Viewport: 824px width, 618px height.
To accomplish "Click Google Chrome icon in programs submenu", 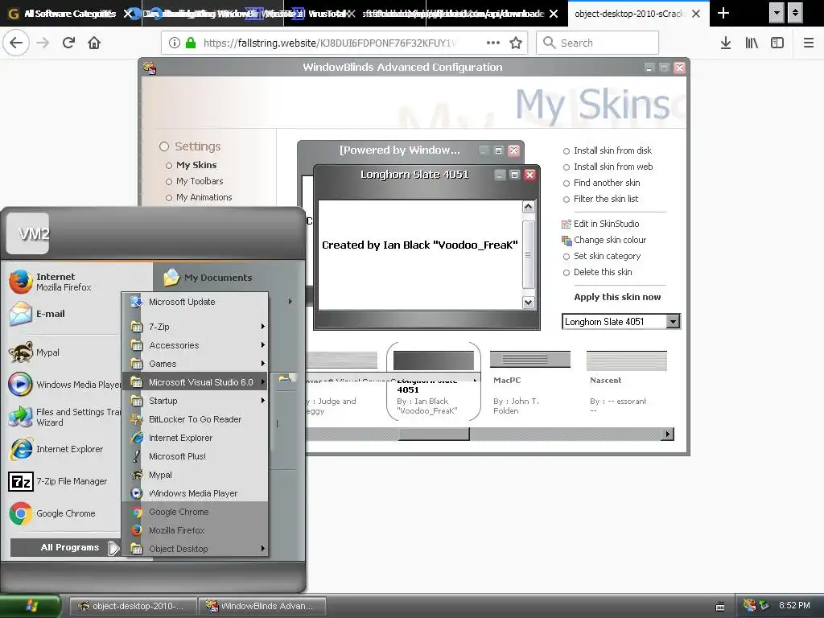I will (137, 512).
